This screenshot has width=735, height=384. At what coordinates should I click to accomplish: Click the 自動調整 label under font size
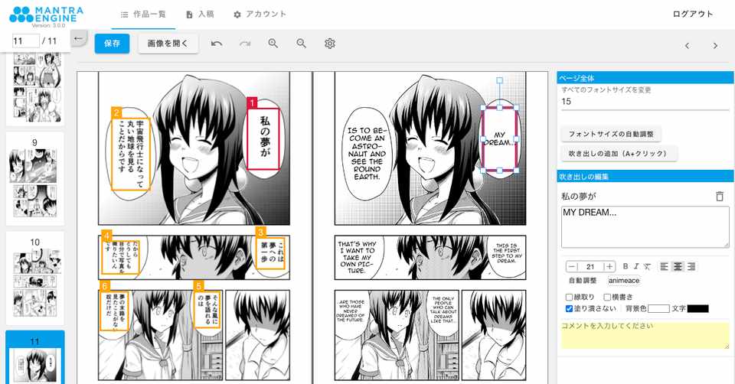pyautogui.click(x=583, y=281)
